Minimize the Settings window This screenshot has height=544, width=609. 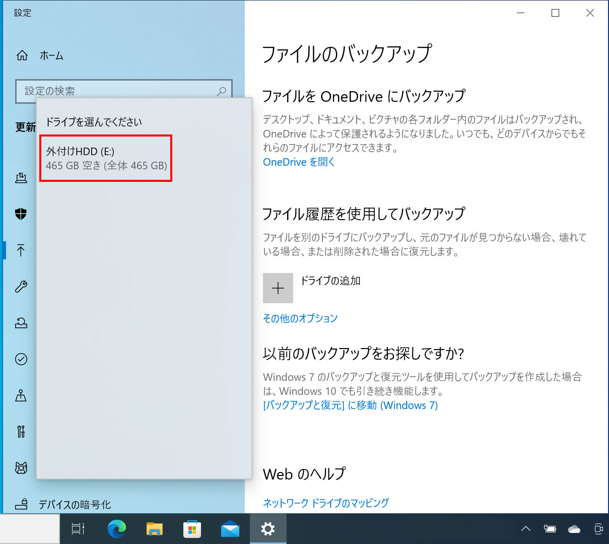[521, 13]
